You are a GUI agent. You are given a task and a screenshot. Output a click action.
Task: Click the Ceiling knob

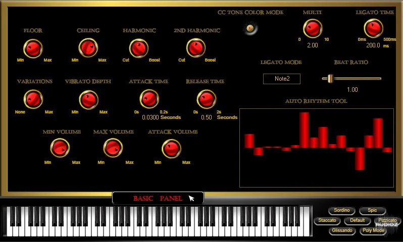[88, 48]
